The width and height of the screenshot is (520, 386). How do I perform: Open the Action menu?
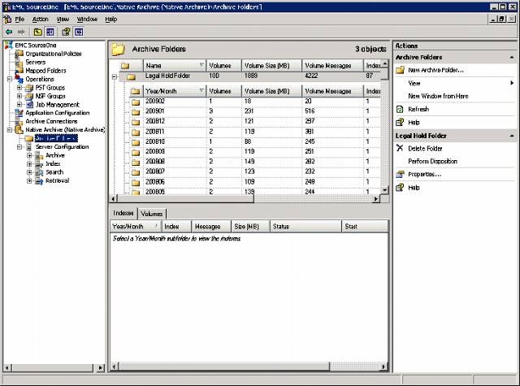(x=40, y=20)
